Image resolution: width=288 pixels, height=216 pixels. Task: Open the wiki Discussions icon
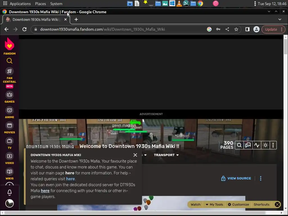pyautogui.click(x=248, y=145)
